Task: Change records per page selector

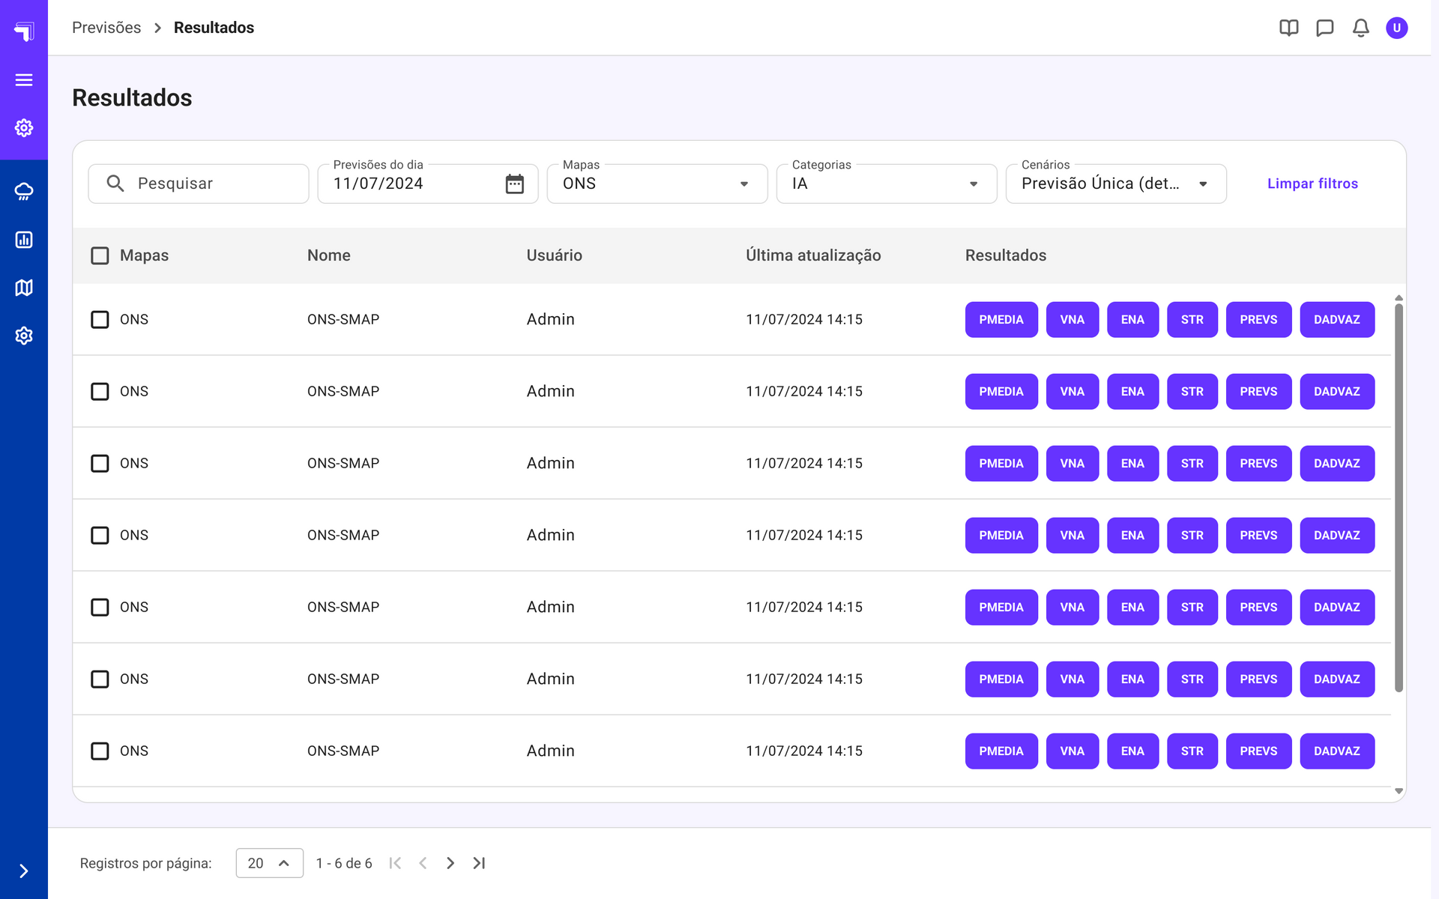Action: (269, 863)
